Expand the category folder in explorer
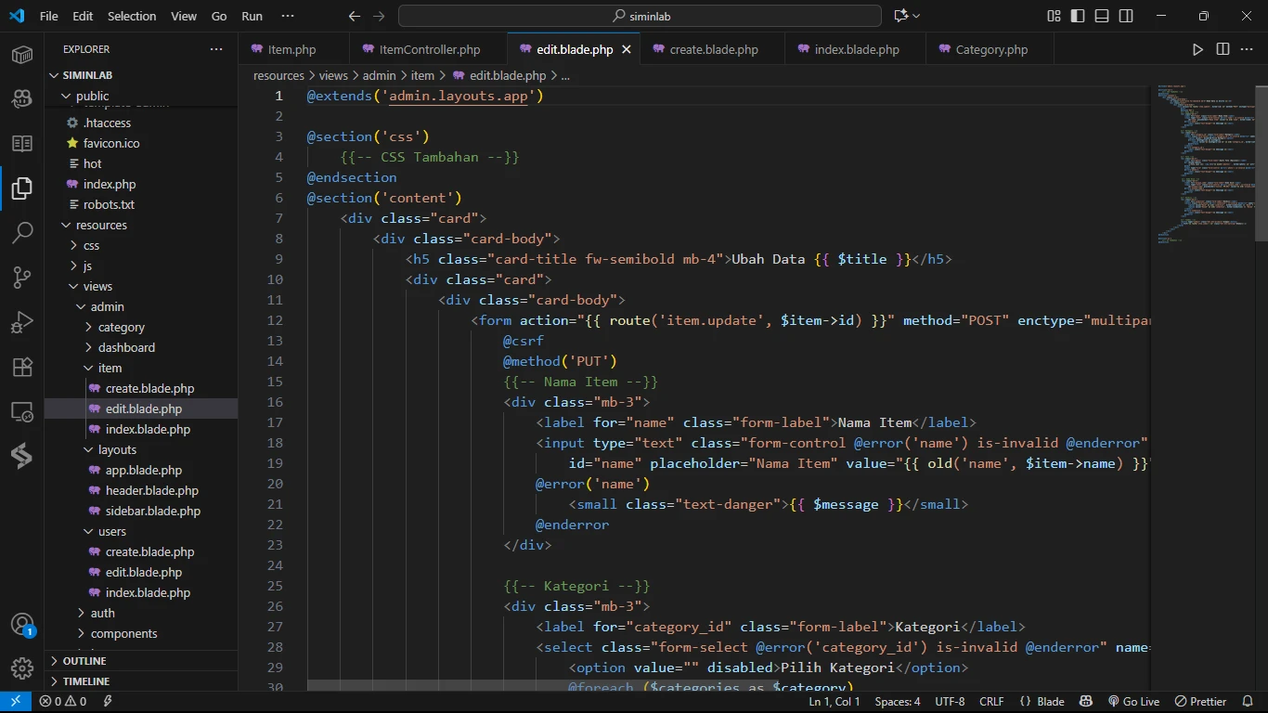Image resolution: width=1268 pixels, height=713 pixels. [x=121, y=327]
